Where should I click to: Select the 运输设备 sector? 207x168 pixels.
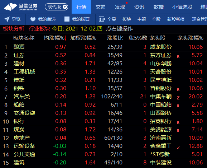[24, 146]
